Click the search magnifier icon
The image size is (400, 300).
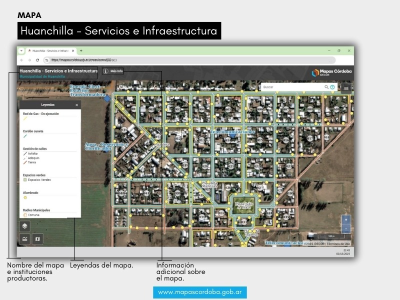click(326, 87)
